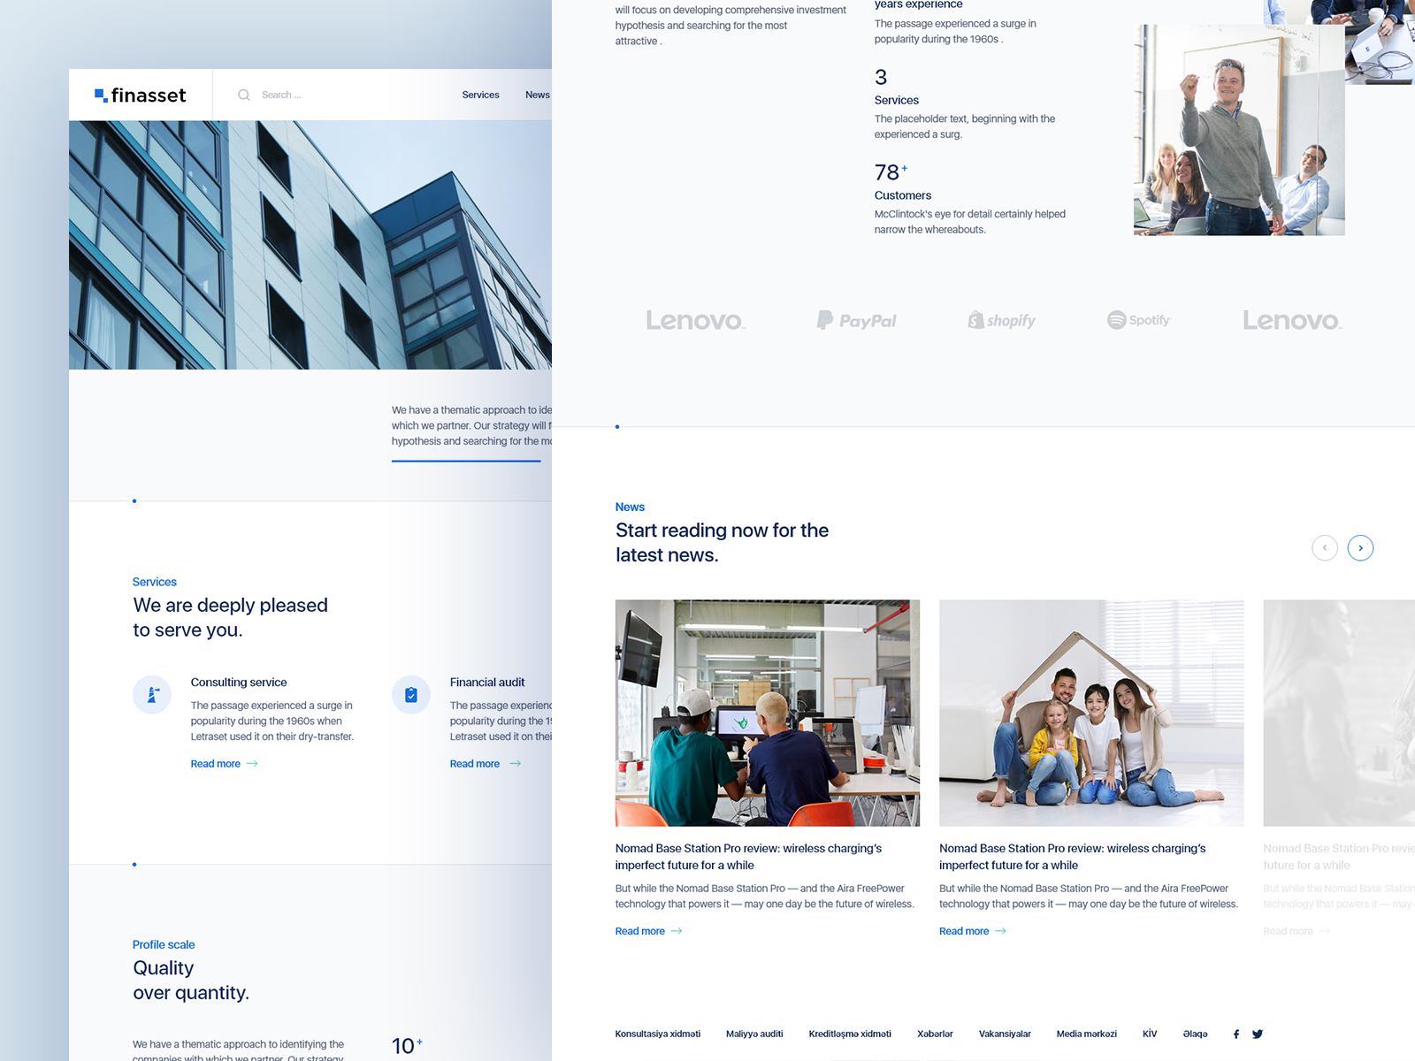This screenshot has height=1061, width=1415.
Task: Click the search magnifier icon
Action: tap(244, 95)
